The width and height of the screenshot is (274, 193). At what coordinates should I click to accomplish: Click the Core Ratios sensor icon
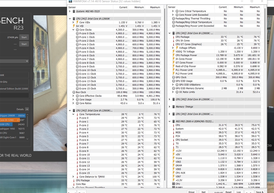tap(77, 103)
